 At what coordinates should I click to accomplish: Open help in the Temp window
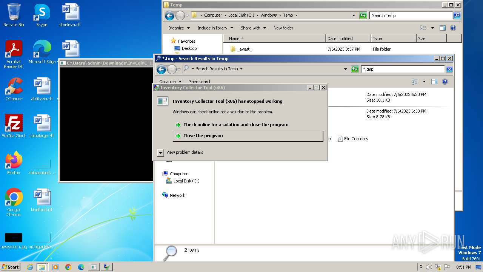click(453, 28)
